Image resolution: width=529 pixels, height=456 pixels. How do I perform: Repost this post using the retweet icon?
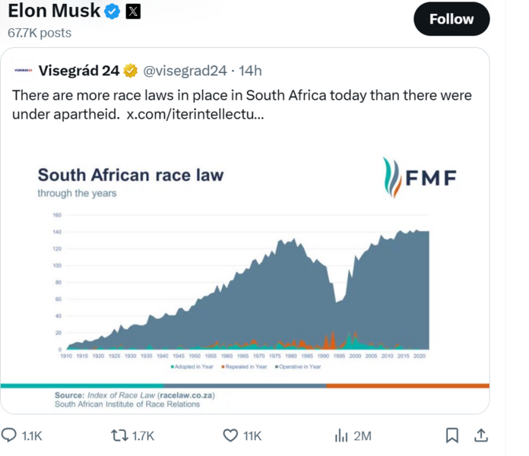(120, 435)
